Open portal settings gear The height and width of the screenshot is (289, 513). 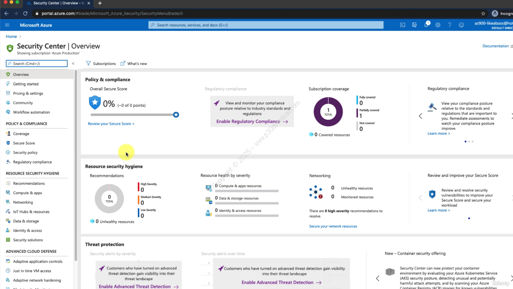438,25
